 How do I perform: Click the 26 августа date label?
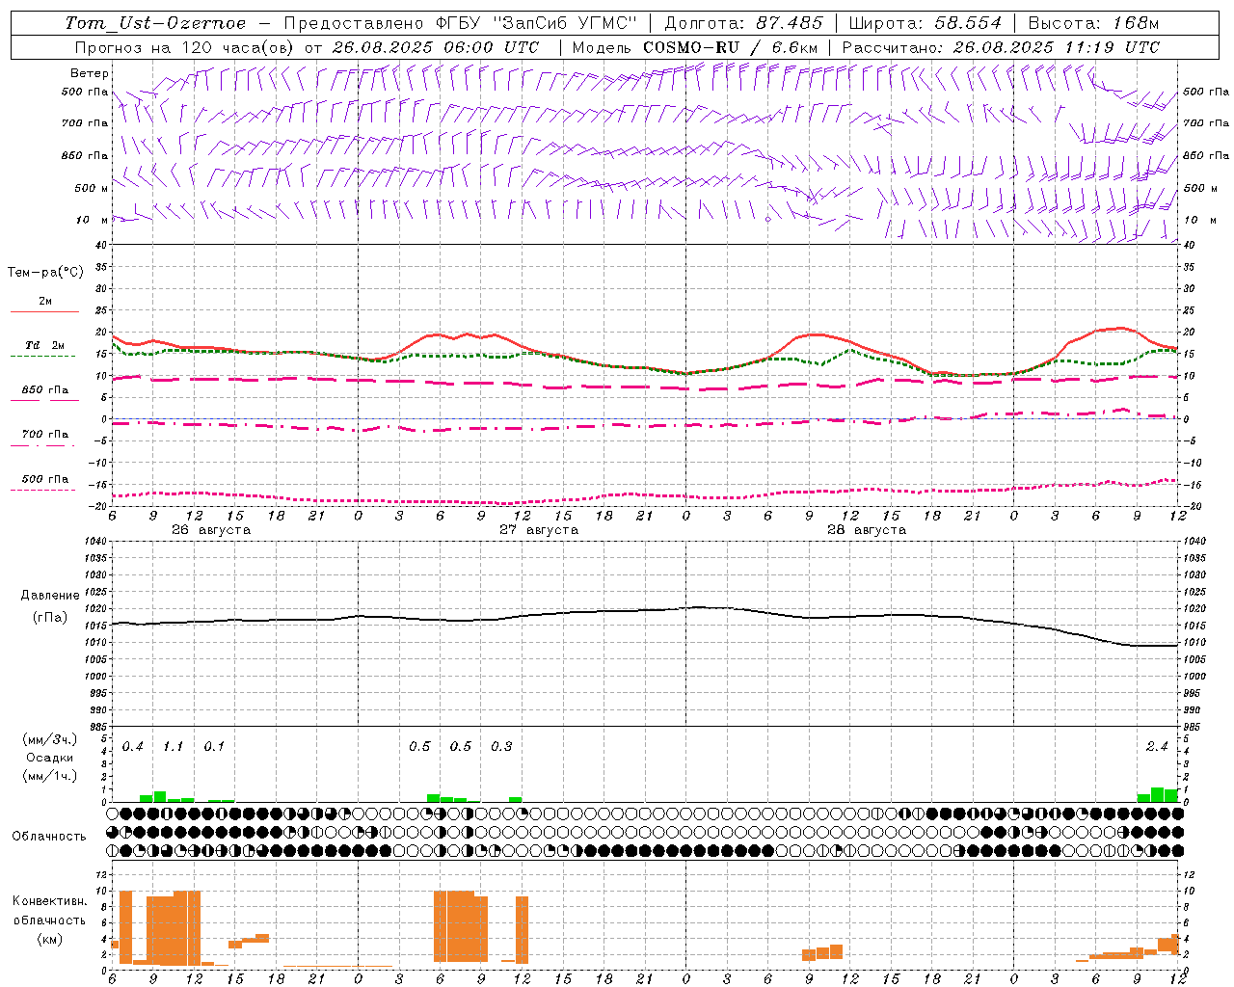click(211, 530)
